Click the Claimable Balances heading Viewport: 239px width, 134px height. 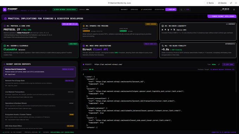(14, 49)
